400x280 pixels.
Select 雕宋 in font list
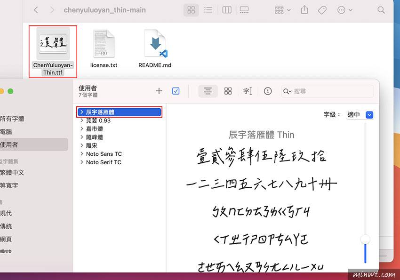pos(92,145)
